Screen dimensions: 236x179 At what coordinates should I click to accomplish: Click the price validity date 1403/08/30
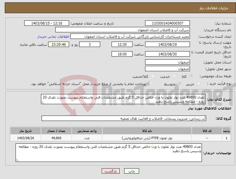tap(168, 54)
